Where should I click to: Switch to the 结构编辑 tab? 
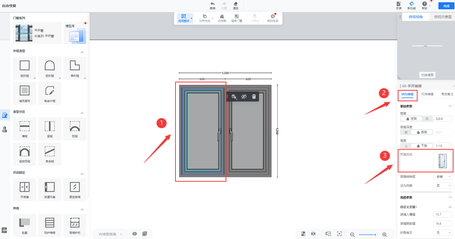point(407,94)
